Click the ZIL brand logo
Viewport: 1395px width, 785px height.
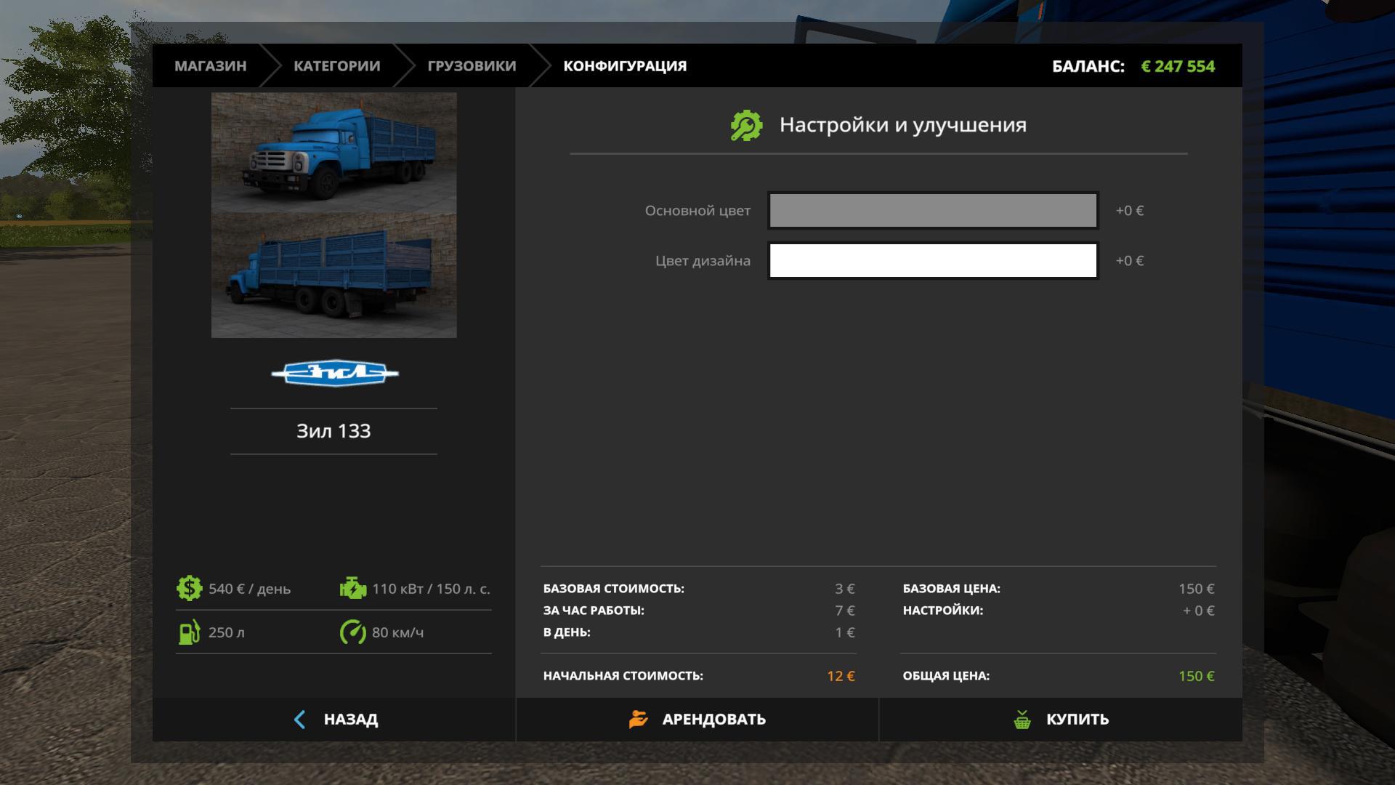click(x=334, y=374)
